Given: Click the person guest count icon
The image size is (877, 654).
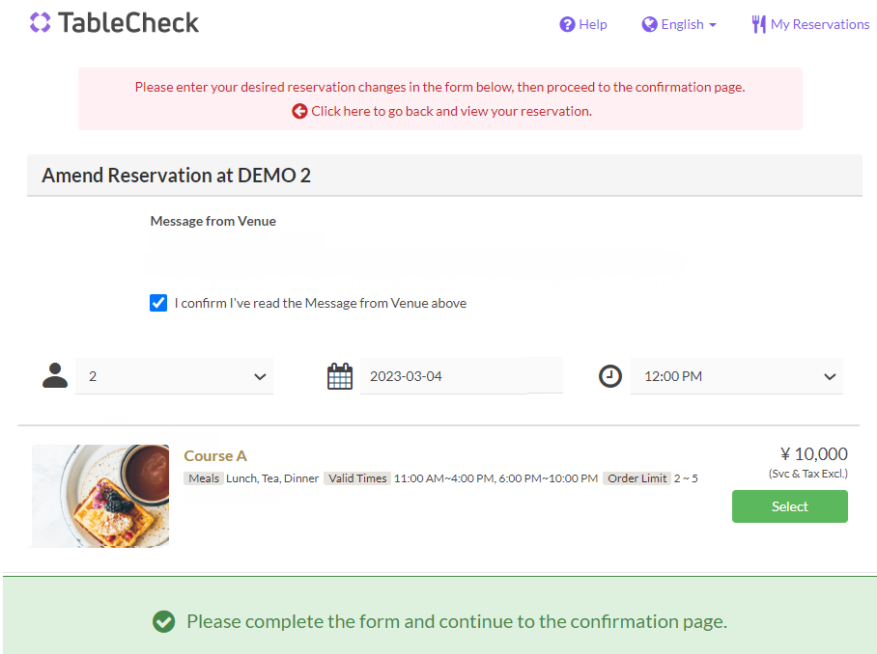Looking at the screenshot, I should coord(55,376).
